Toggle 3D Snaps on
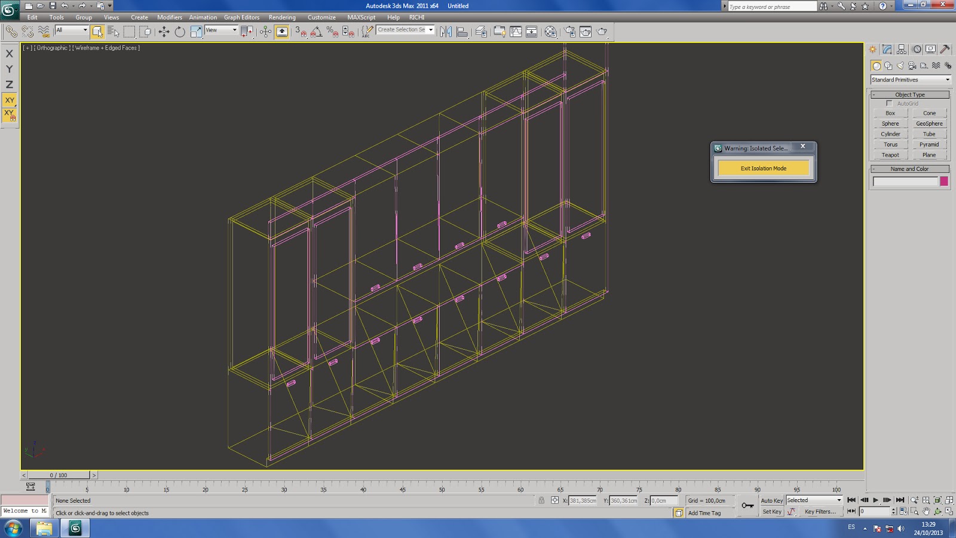 click(x=301, y=32)
